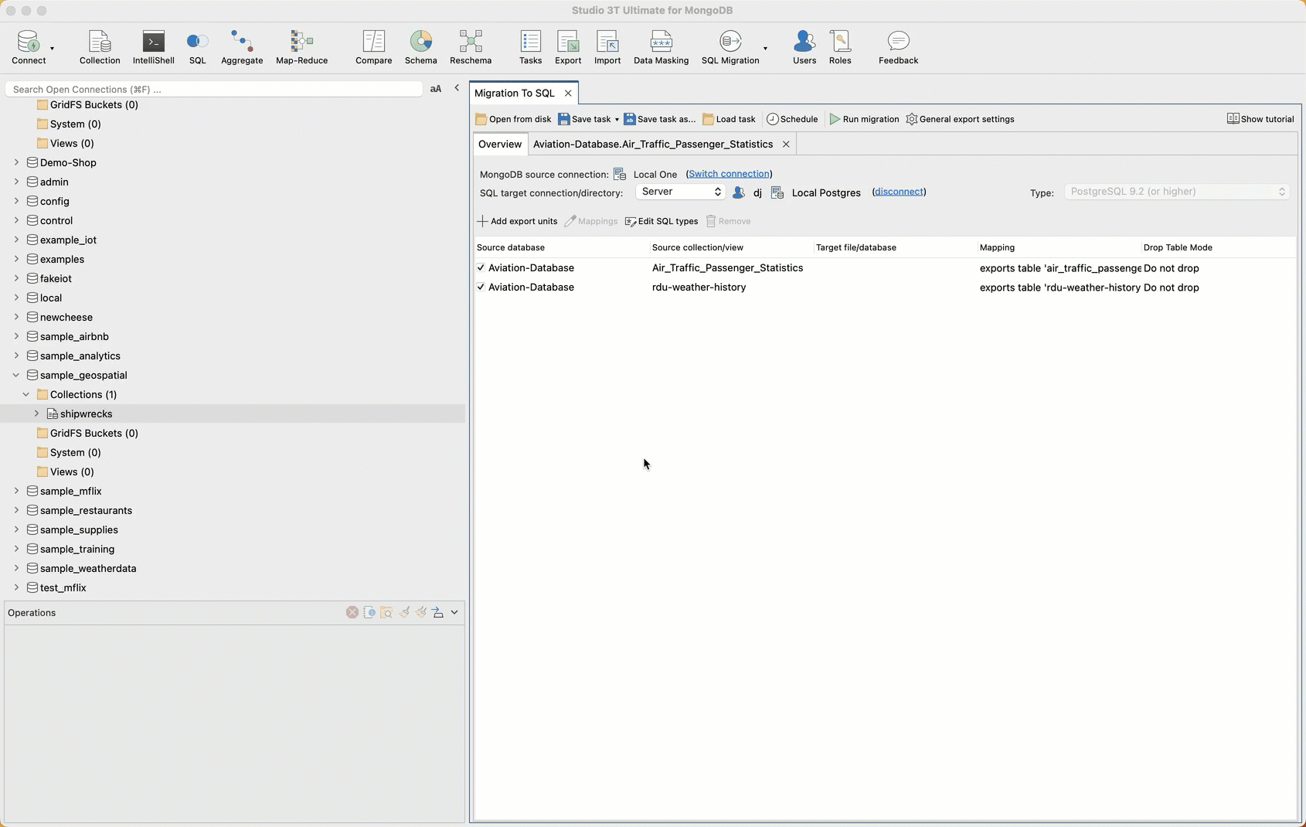Toggle case-sensitive search (aA)
The width and height of the screenshot is (1306, 827).
pos(436,89)
